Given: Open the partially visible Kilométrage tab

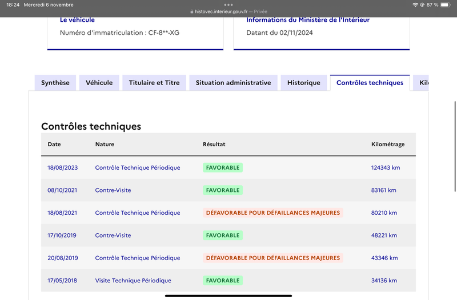Looking at the screenshot, I should [x=421, y=83].
